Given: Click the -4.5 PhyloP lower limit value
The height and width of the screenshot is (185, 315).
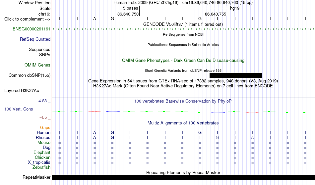Looking at the screenshot, I should (x=43, y=117).
